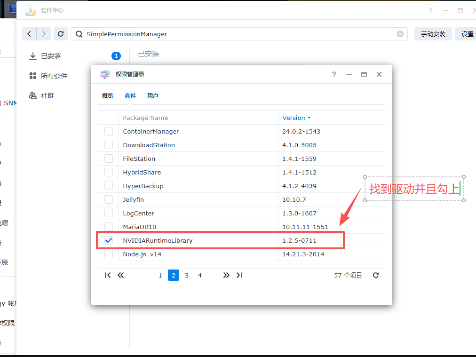
Task: Go to the first page of the package list
Action: click(108, 275)
